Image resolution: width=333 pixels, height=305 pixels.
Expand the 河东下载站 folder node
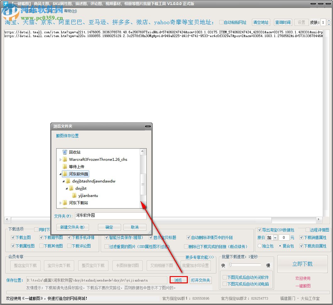click(60, 203)
